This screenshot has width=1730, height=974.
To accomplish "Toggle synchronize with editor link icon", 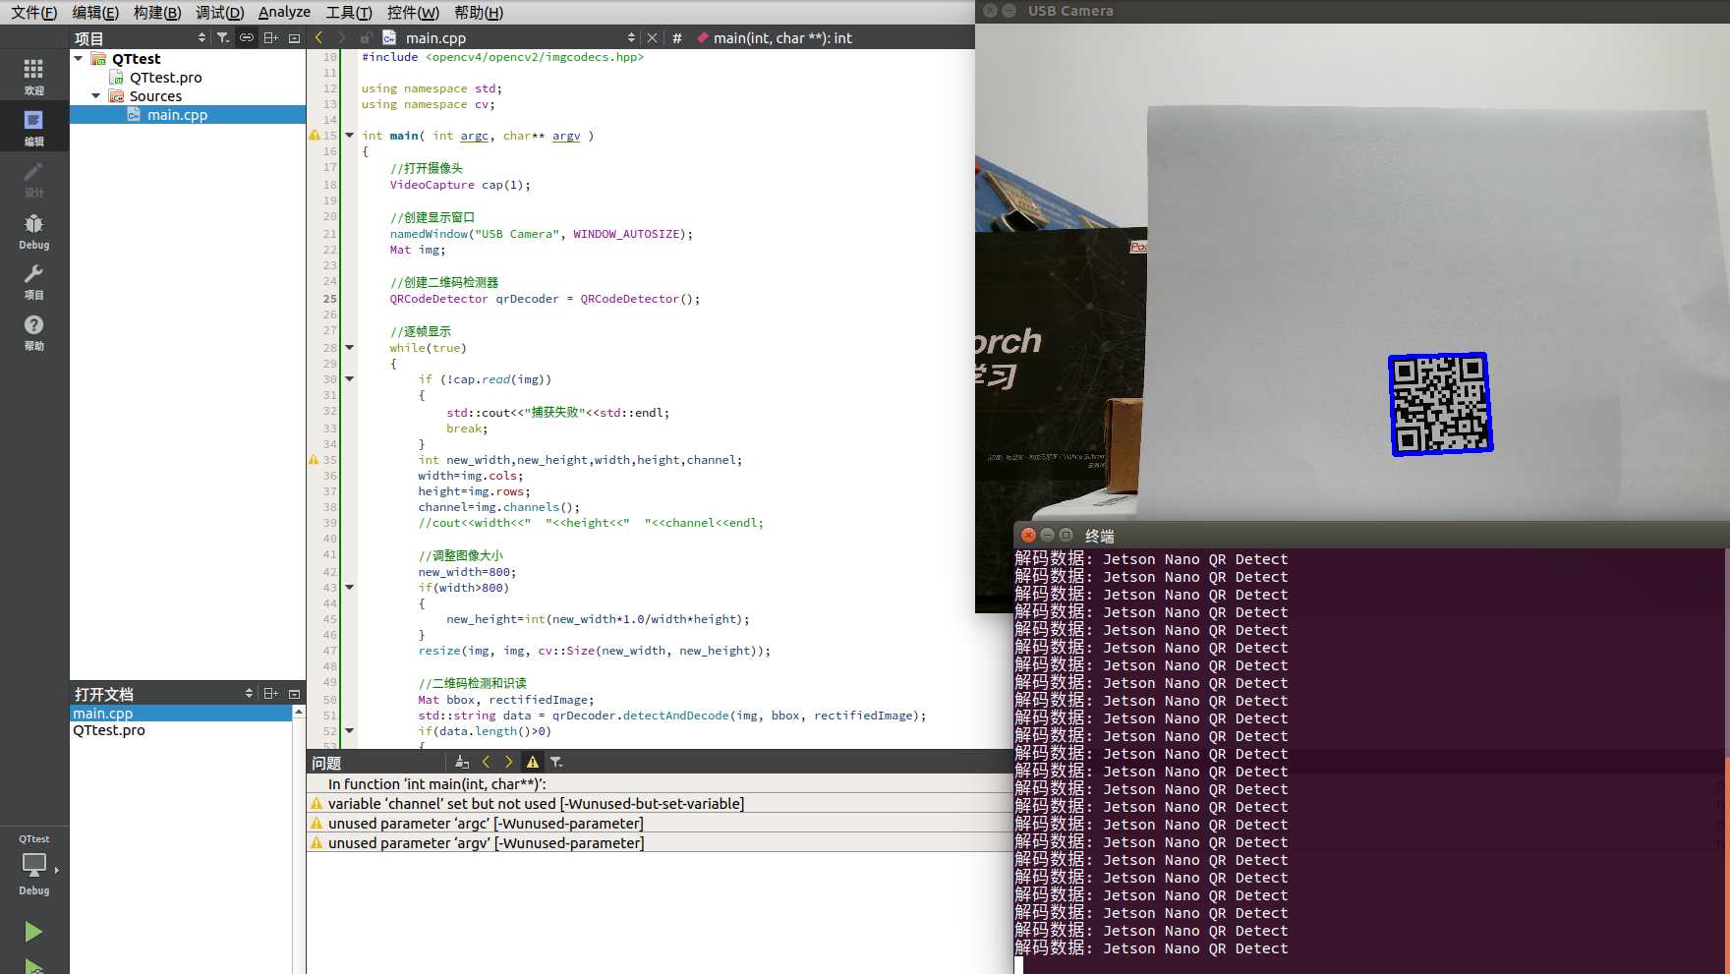I will (x=247, y=37).
